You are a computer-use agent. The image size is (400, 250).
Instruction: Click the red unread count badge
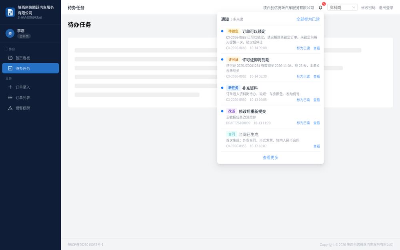click(324, 4)
